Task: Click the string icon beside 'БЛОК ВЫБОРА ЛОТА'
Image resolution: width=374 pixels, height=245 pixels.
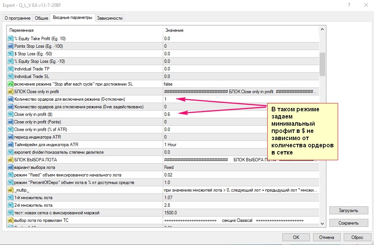Action: (10, 160)
